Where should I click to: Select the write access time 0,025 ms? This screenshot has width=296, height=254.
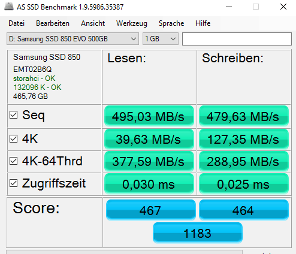pos(244,184)
